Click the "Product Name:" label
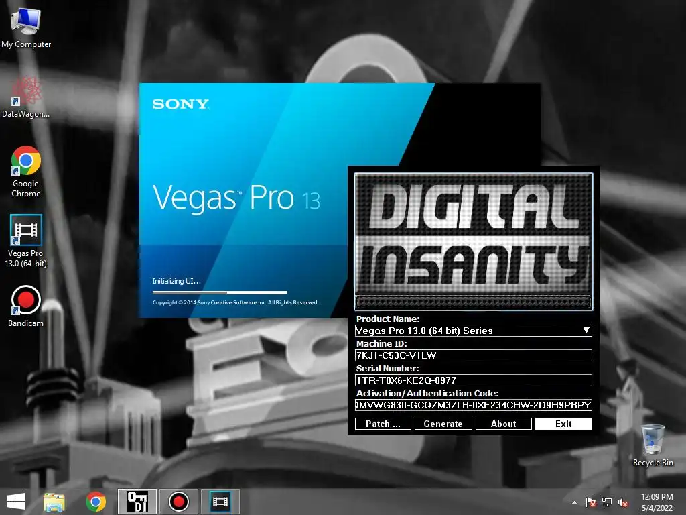Screen dimensions: 686x515 click(x=388, y=319)
